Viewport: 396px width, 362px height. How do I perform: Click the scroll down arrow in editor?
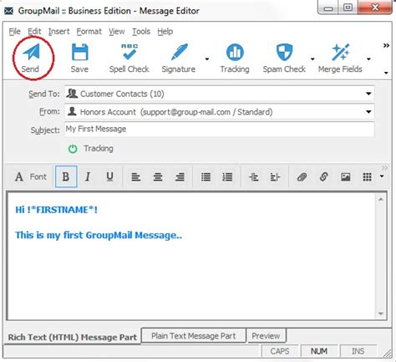pos(381,314)
